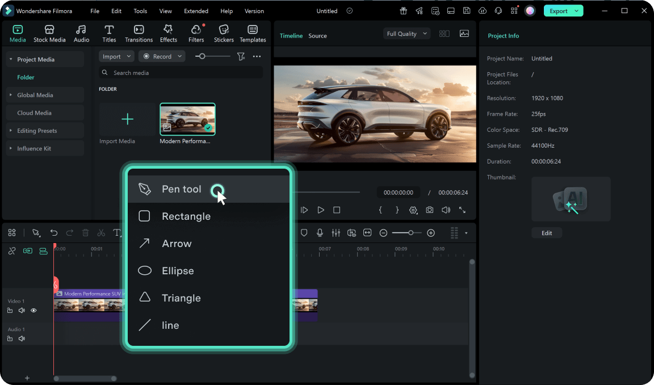654x385 pixels.
Task: Open the Filters panel
Action: pyautogui.click(x=196, y=34)
